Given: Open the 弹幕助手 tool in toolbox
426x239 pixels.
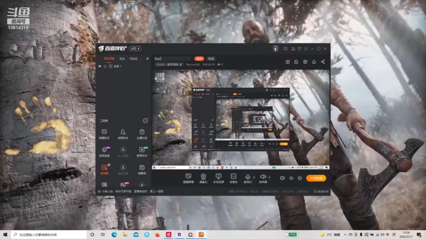Looking at the screenshot, I should 104,134.
